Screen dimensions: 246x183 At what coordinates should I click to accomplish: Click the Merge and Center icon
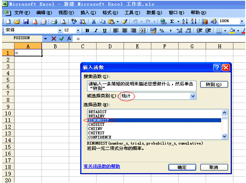click(142, 31)
